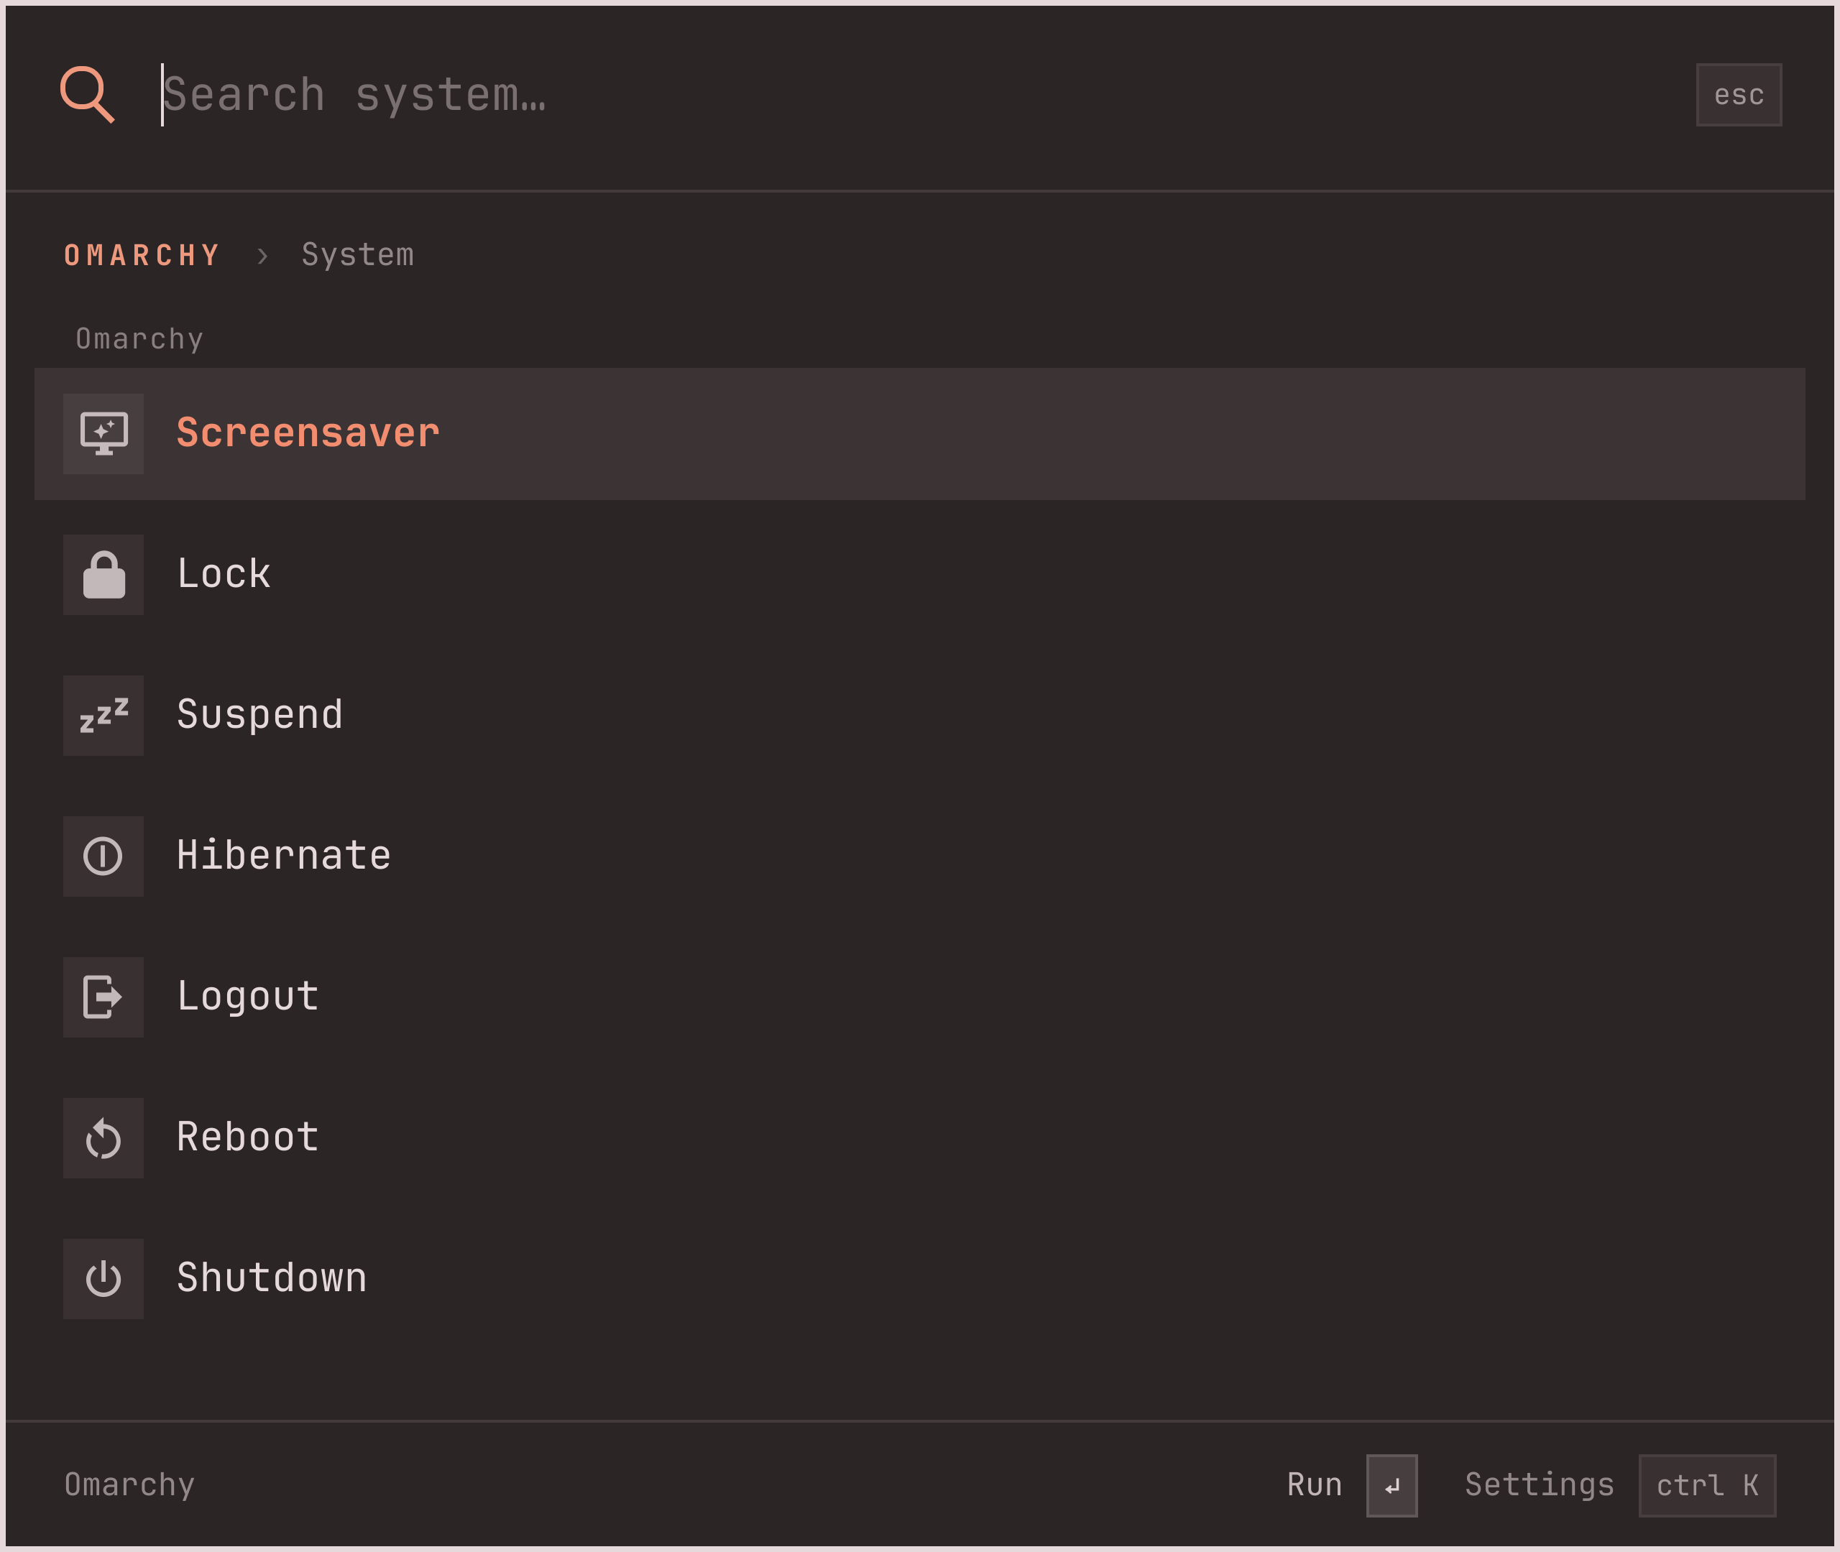Click the Settings label in the footer

(x=1539, y=1485)
